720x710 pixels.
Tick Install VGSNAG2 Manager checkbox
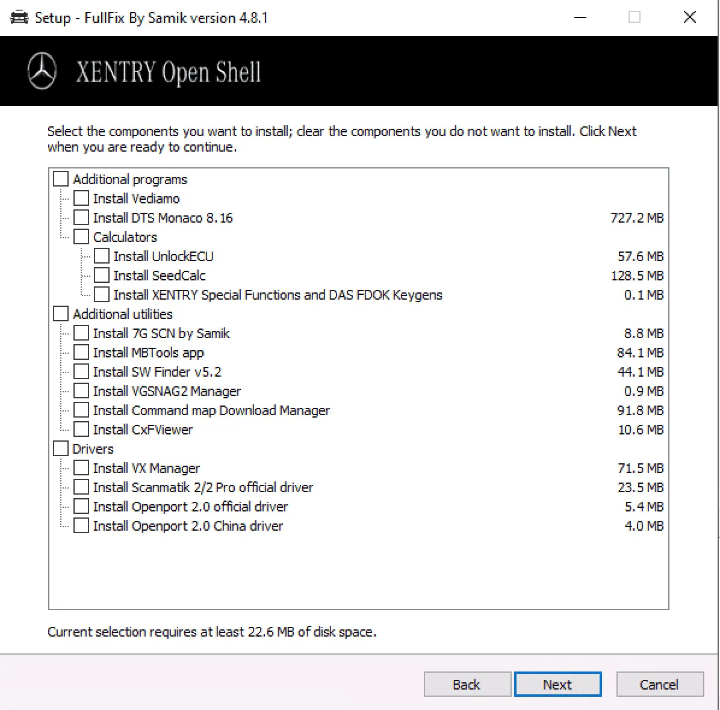coord(81,391)
